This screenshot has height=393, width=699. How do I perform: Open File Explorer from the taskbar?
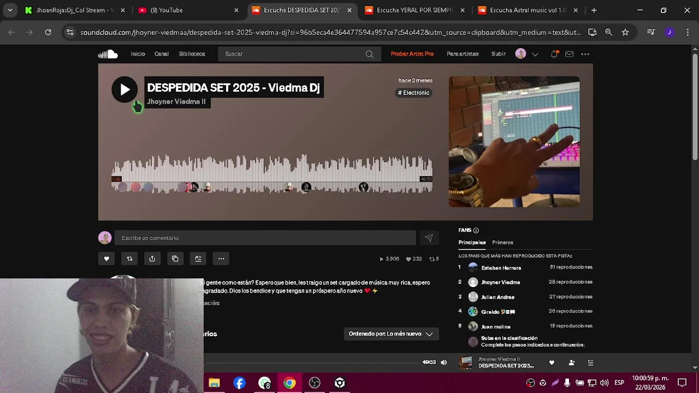coord(214,383)
